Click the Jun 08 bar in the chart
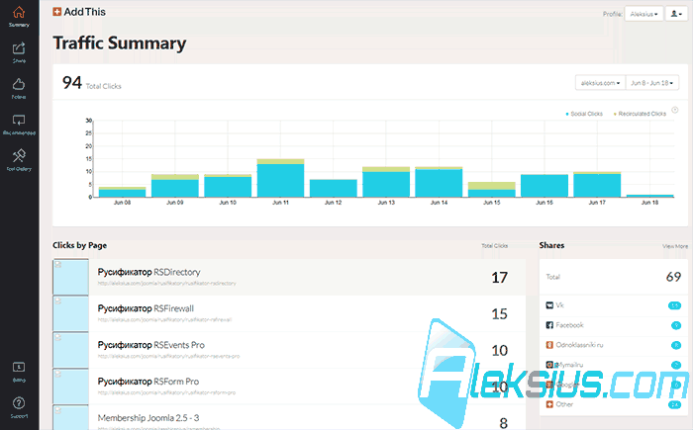 pyautogui.click(x=122, y=192)
